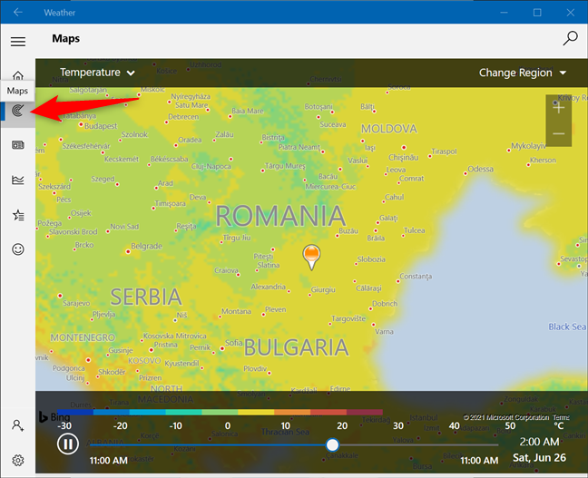Click the Belgrade city label
The height and width of the screenshot is (478, 588).
point(147,246)
